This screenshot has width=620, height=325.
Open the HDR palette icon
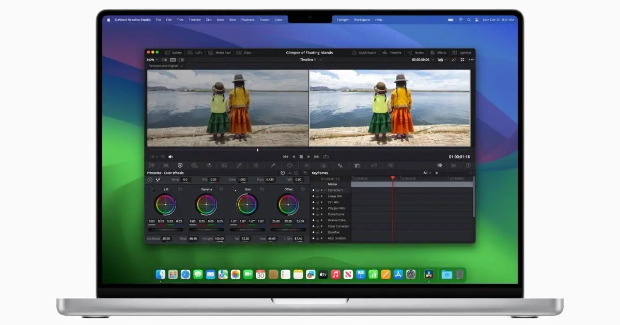(194, 166)
